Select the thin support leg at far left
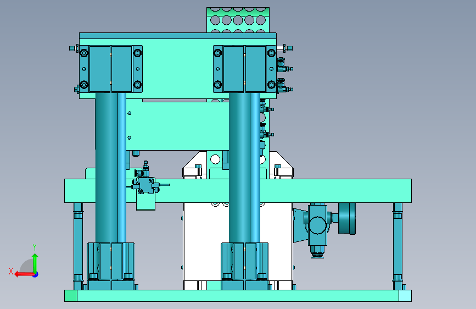The height and width of the screenshot is (309, 476). (78, 246)
